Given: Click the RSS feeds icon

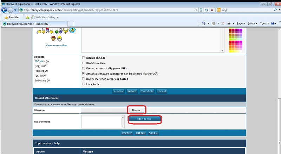Looking at the screenshot, I should [x=213, y=23].
